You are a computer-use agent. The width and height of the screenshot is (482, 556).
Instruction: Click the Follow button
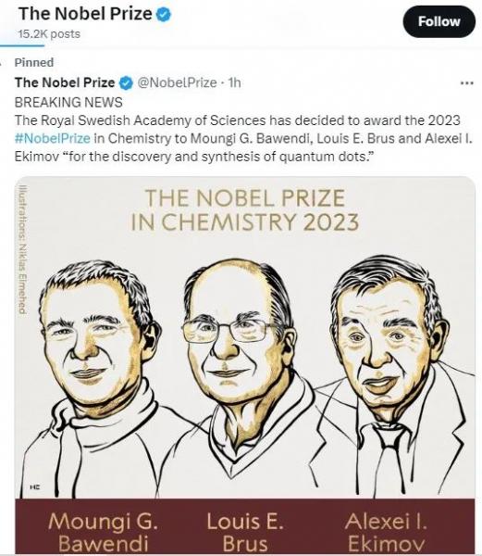(439, 21)
